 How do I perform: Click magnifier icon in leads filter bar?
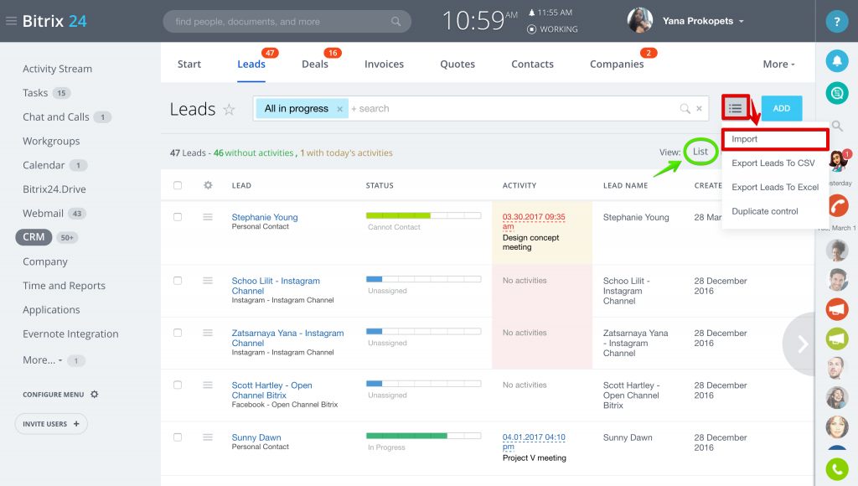685,108
